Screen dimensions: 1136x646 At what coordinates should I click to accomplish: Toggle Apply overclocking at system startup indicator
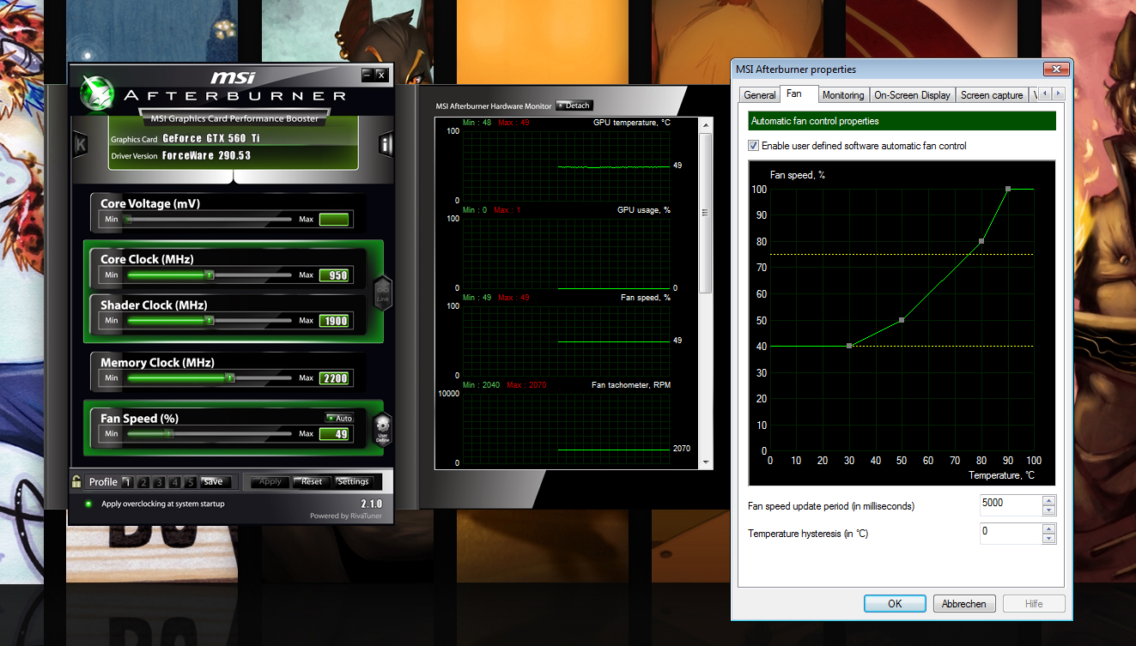pos(88,504)
